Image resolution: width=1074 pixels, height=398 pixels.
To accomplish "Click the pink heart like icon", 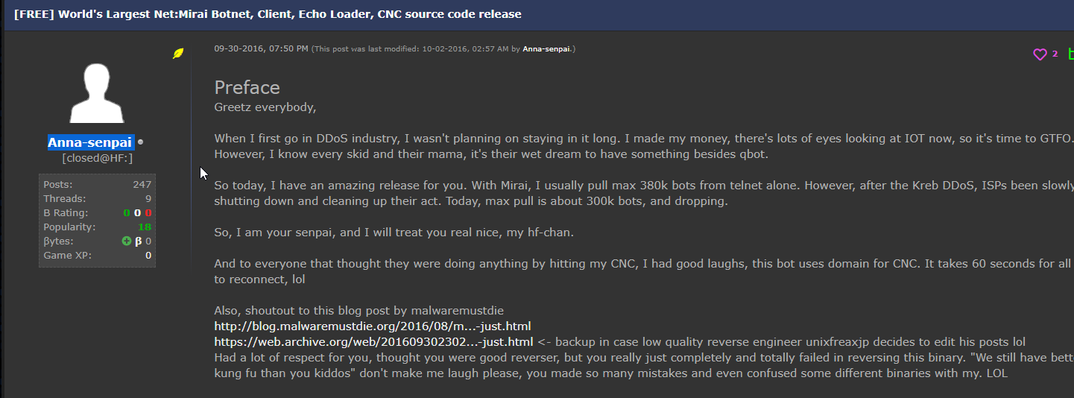I will click(x=1040, y=54).
